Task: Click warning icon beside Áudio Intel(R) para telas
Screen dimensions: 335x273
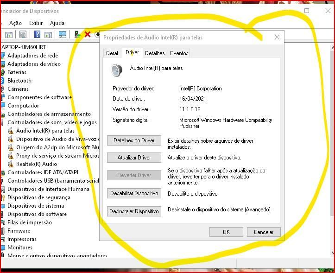Action: [x=11, y=131]
